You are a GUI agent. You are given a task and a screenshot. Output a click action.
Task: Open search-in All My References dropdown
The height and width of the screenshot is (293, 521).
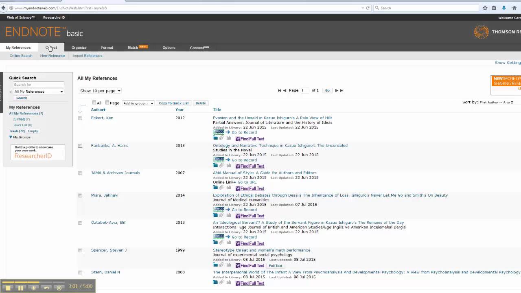(x=39, y=92)
